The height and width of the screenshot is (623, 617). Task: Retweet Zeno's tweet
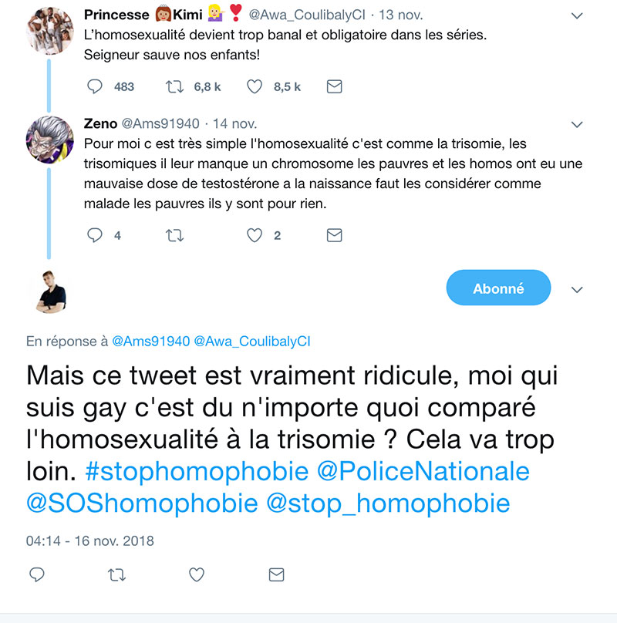175,235
